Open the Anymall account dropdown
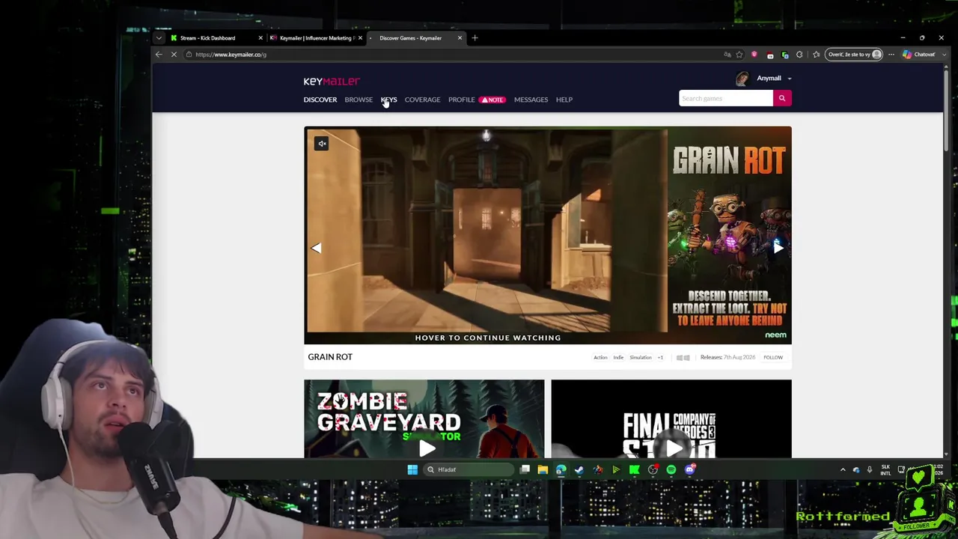 tap(774, 78)
